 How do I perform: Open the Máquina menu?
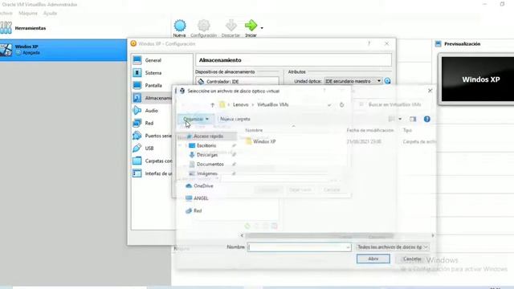tap(28, 13)
